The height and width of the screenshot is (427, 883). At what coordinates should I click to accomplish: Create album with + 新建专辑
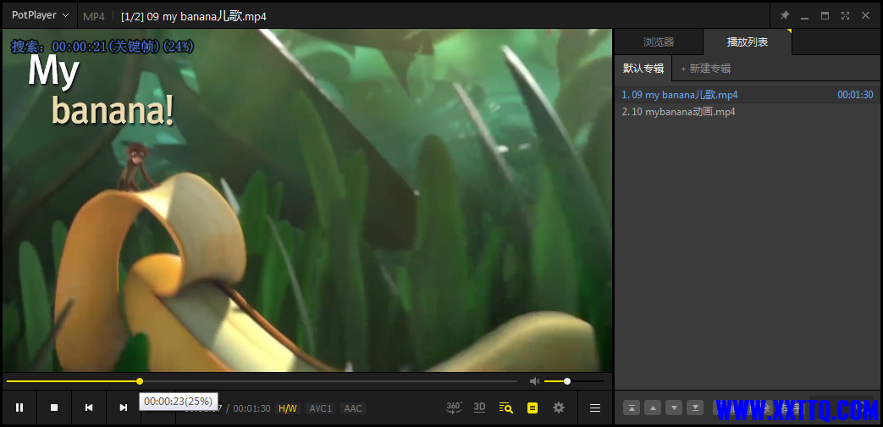point(705,69)
